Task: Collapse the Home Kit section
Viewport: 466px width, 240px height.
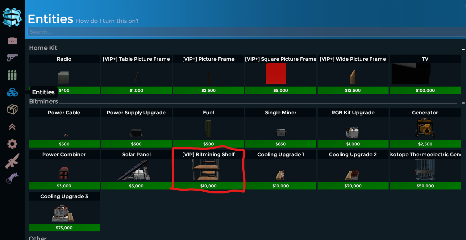Action: point(463,49)
